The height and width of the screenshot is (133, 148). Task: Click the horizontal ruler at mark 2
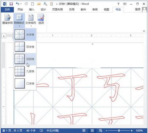coord(91,35)
